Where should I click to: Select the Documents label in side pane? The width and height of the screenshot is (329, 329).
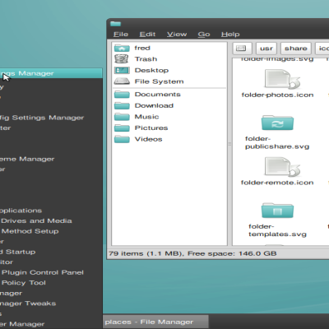pyautogui.click(x=158, y=95)
